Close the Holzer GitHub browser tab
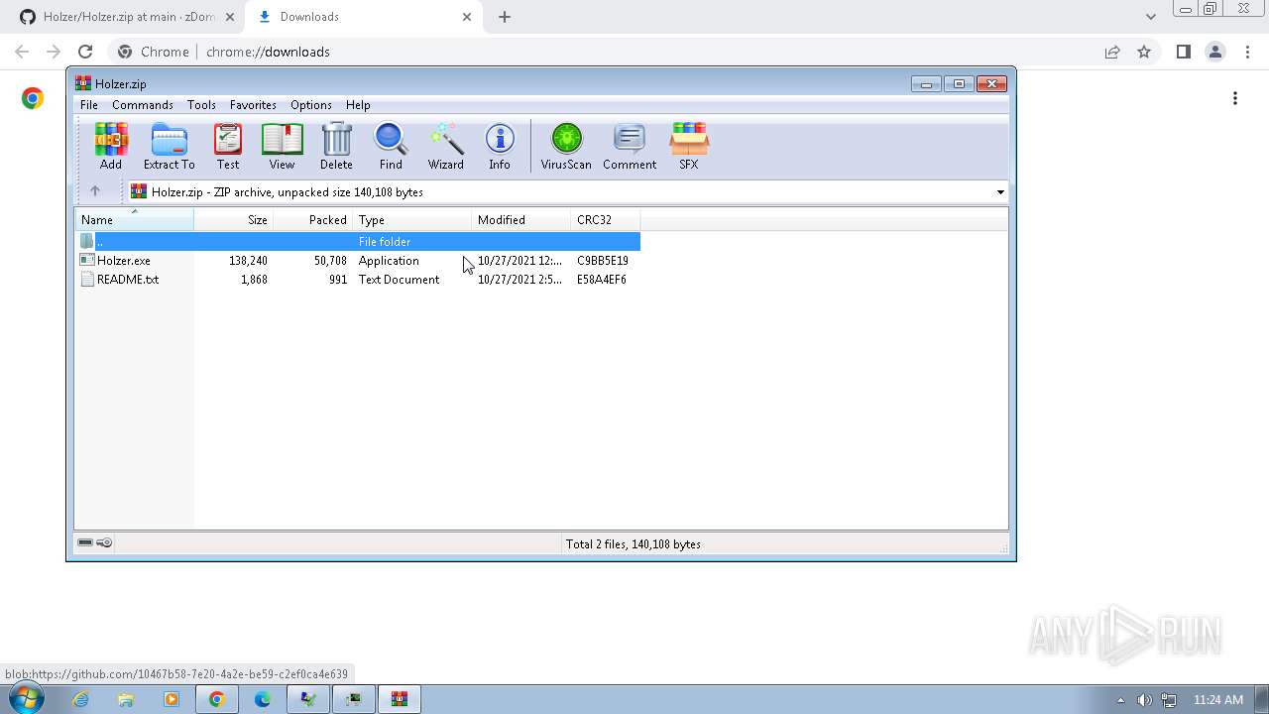The height and width of the screenshot is (714, 1269). point(229,17)
